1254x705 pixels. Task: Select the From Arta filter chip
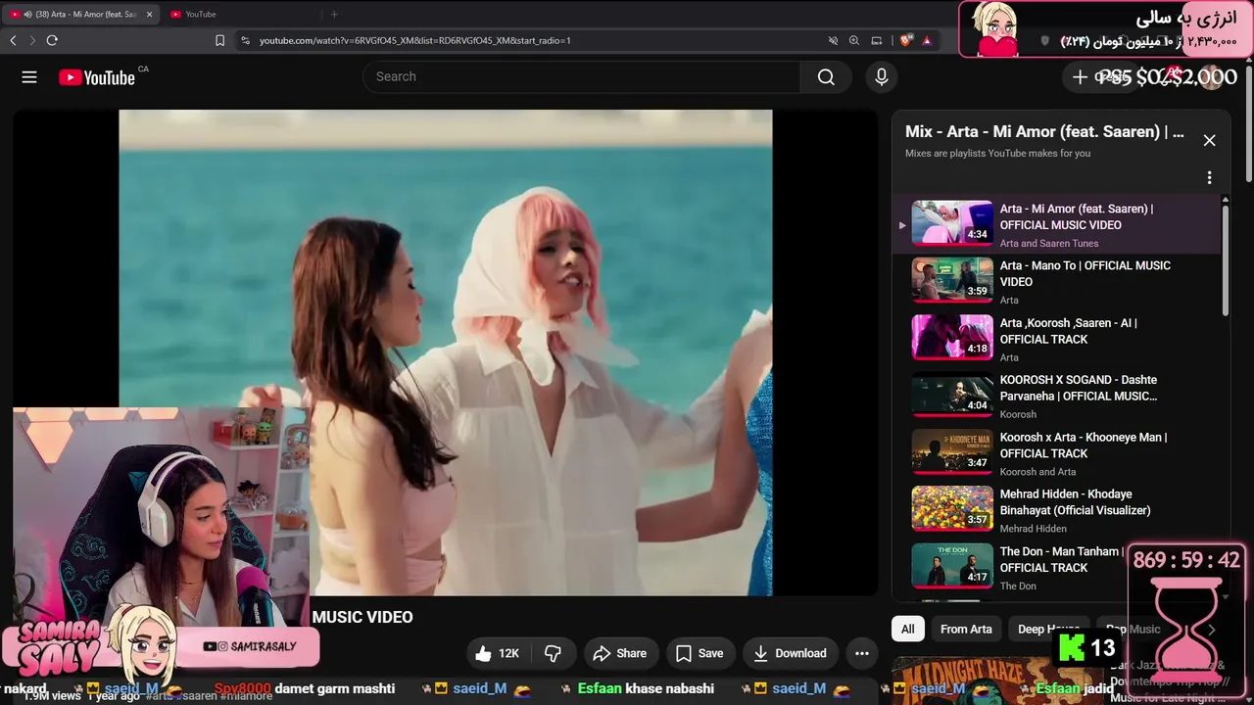(x=966, y=630)
